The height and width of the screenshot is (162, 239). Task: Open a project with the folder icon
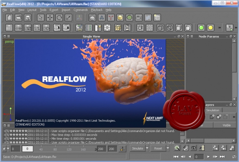click(18, 18)
